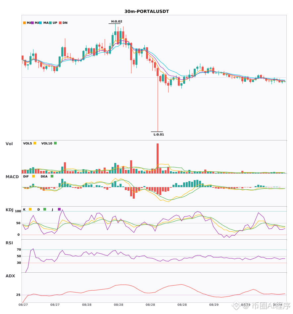
Task: Click the 30m-PORTALUSDT chart title
Action: click(x=147, y=12)
